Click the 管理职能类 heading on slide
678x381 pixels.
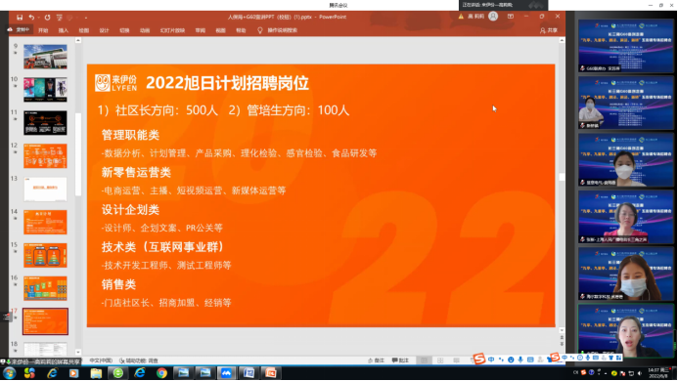(x=130, y=135)
